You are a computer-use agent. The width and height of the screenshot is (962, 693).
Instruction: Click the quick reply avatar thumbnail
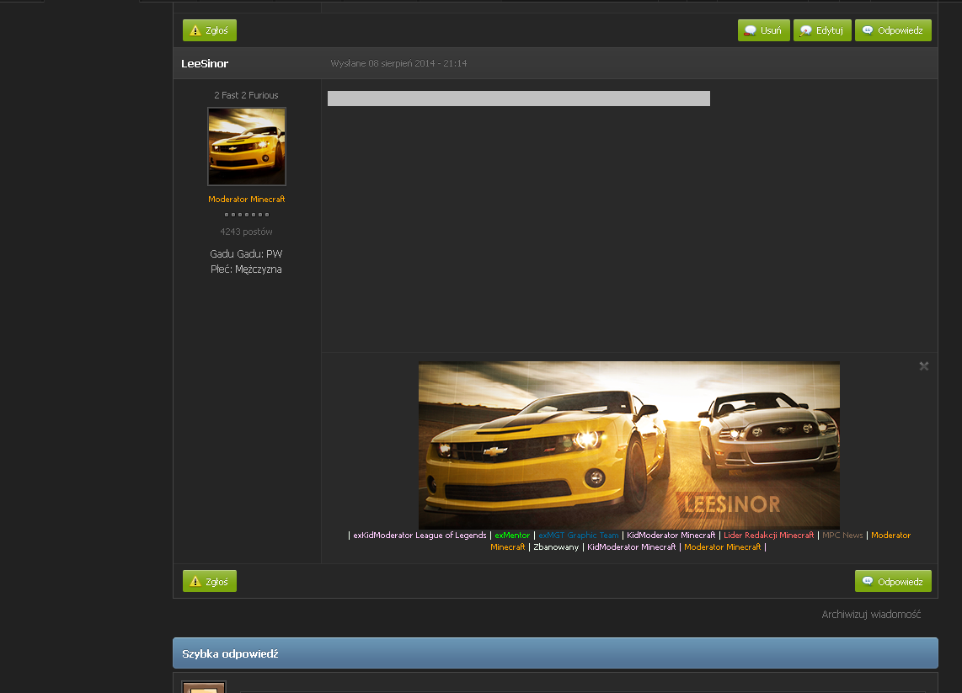[204, 687]
